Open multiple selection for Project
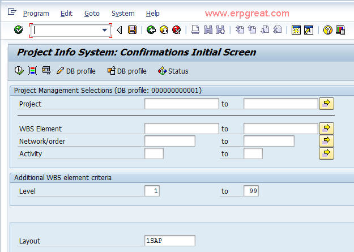This screenshot has height=252, width=354. coord(326,104)
